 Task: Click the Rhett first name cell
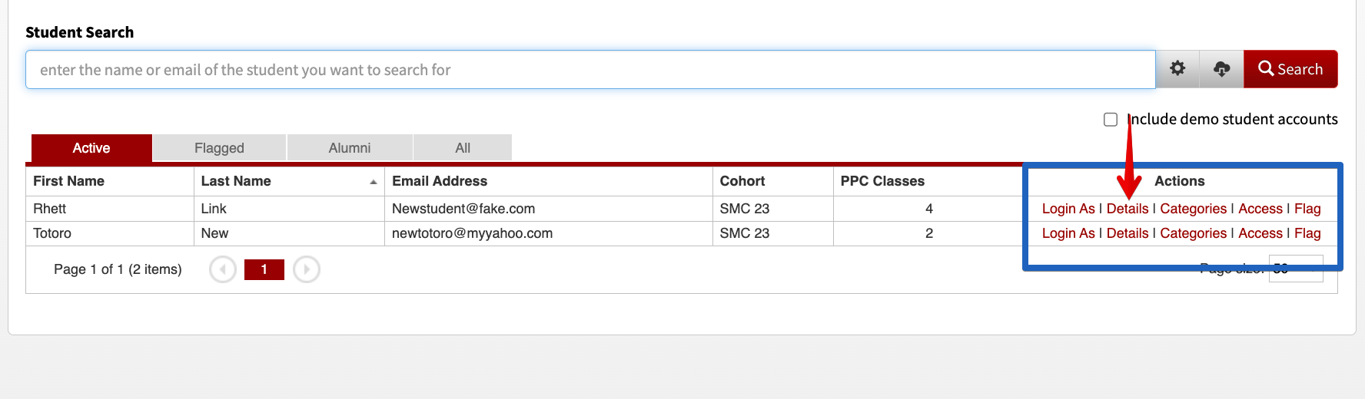click(109, 209)
